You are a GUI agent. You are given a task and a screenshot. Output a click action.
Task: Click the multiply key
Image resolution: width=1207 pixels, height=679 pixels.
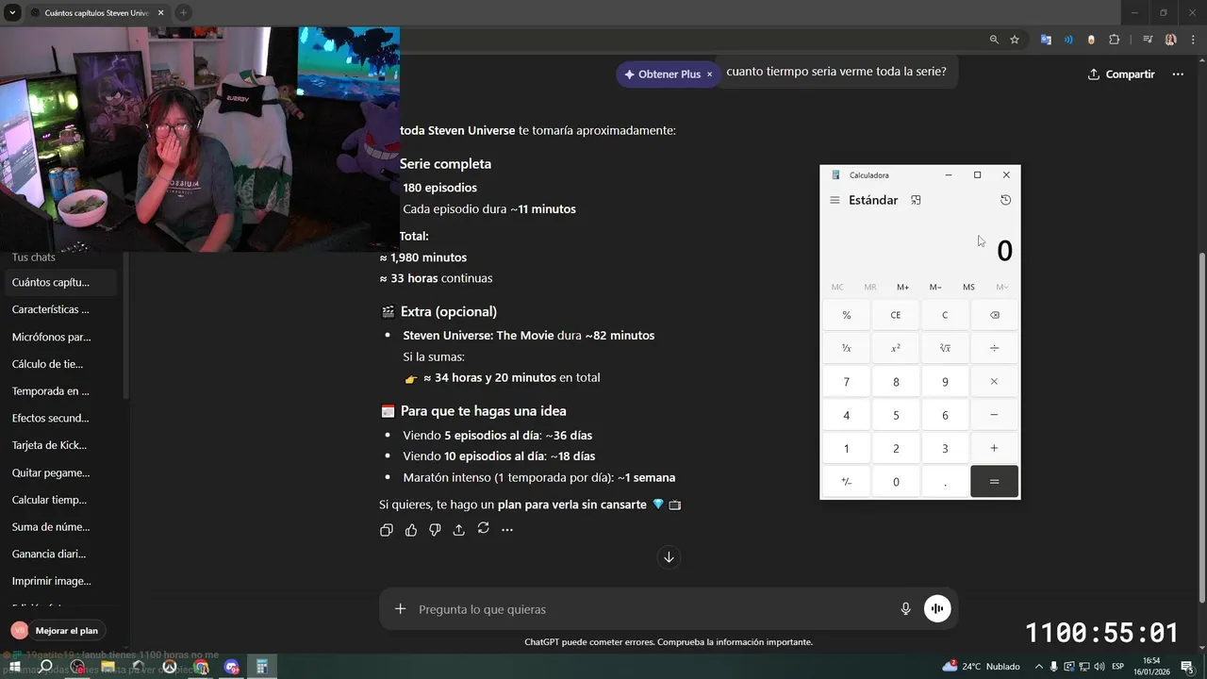(x=994, y=382)
